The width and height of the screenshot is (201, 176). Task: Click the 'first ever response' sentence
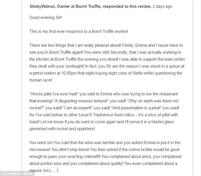[x=79, y=31]
